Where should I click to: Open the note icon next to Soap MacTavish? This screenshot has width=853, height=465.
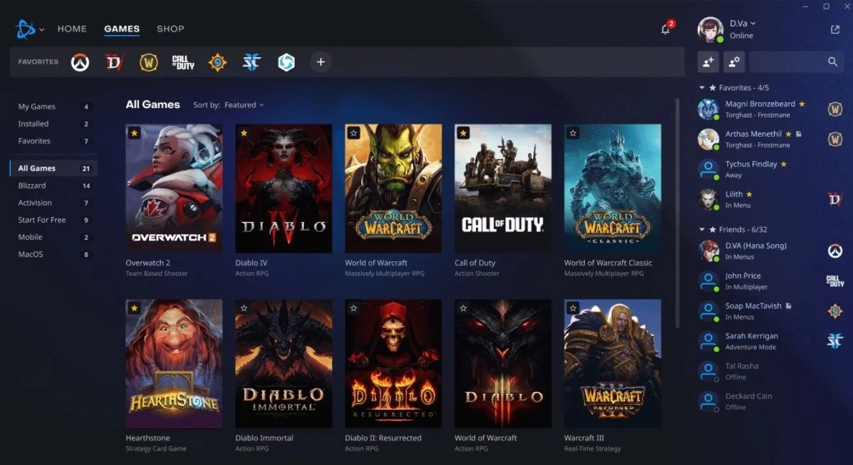[x=789, y=306]
